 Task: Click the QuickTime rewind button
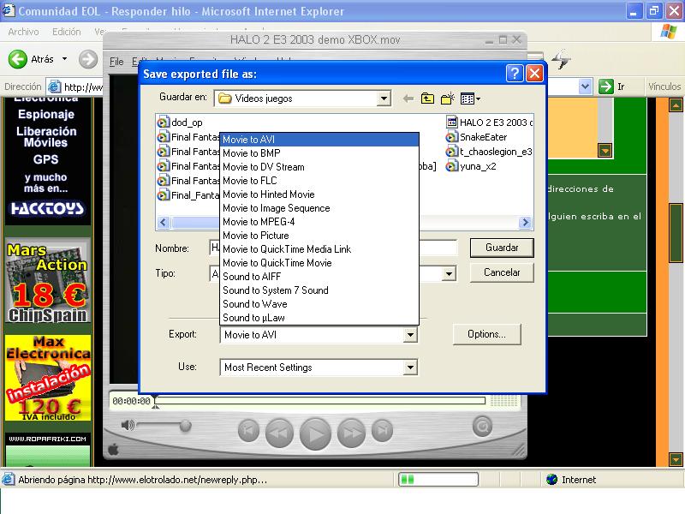tap(279, 433)
